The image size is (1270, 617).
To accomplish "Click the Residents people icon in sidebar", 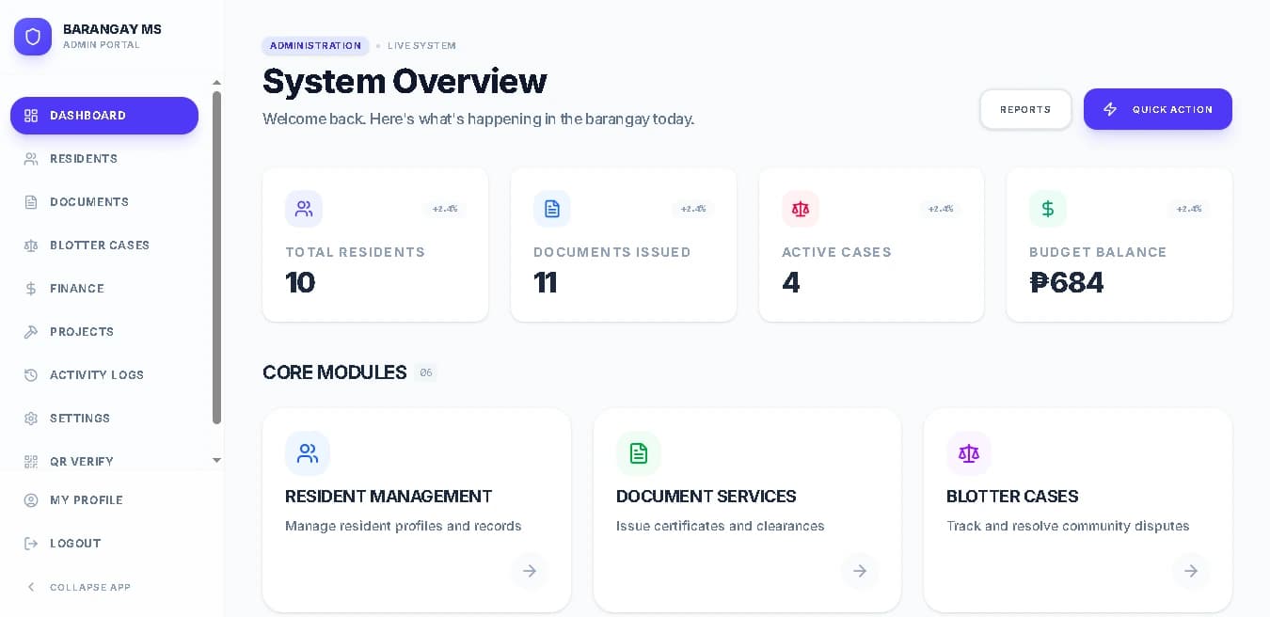I will (31, 159).
